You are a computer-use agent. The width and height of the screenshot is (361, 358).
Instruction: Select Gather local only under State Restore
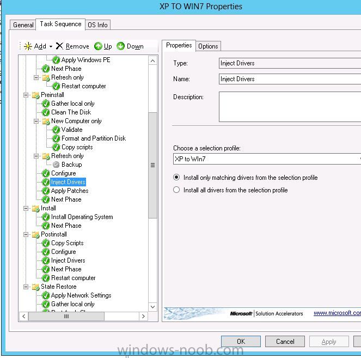[x=73, y=304]
